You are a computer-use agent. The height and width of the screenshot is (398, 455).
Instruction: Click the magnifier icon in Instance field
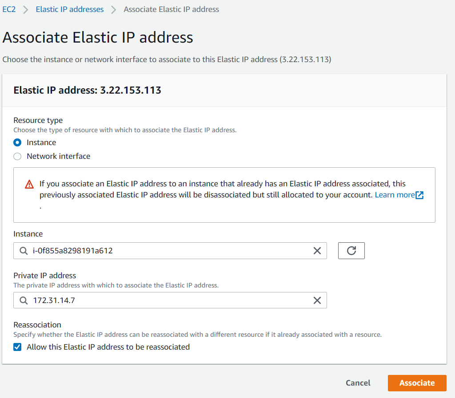(24, 251)
